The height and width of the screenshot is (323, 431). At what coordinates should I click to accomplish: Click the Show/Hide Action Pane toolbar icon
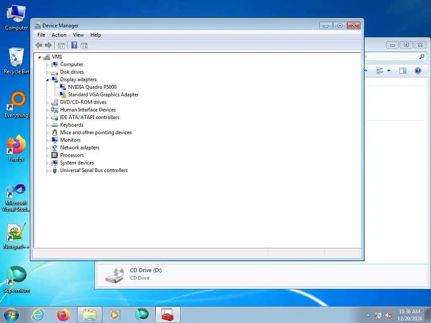pos(84,45)
